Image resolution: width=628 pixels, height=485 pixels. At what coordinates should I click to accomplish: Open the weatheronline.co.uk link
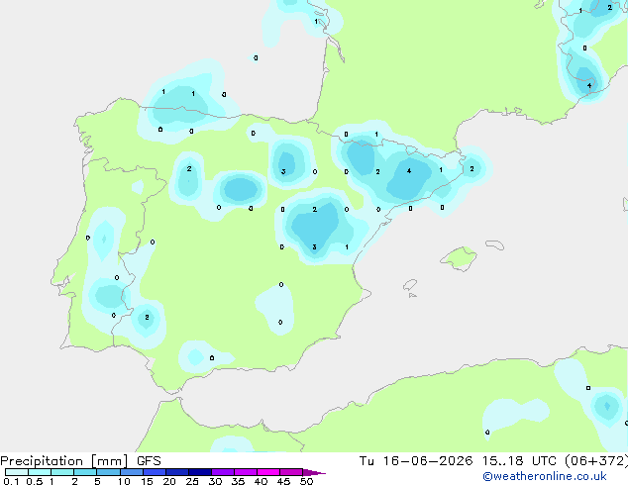[545, 476]
